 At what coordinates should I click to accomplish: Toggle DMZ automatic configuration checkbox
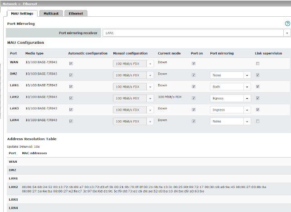[71, 75]
